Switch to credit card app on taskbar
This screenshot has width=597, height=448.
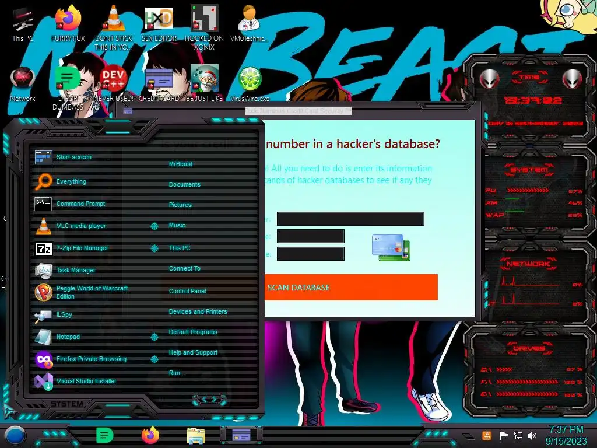point(241,435)
